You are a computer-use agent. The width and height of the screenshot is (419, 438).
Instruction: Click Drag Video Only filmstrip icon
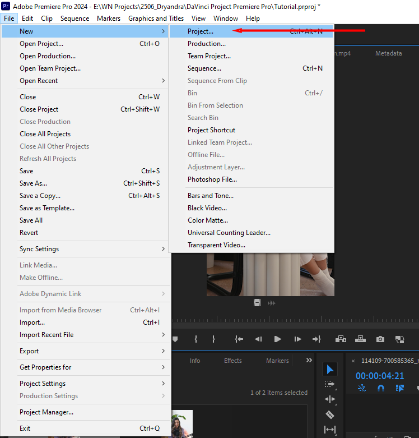click(257, 303)
